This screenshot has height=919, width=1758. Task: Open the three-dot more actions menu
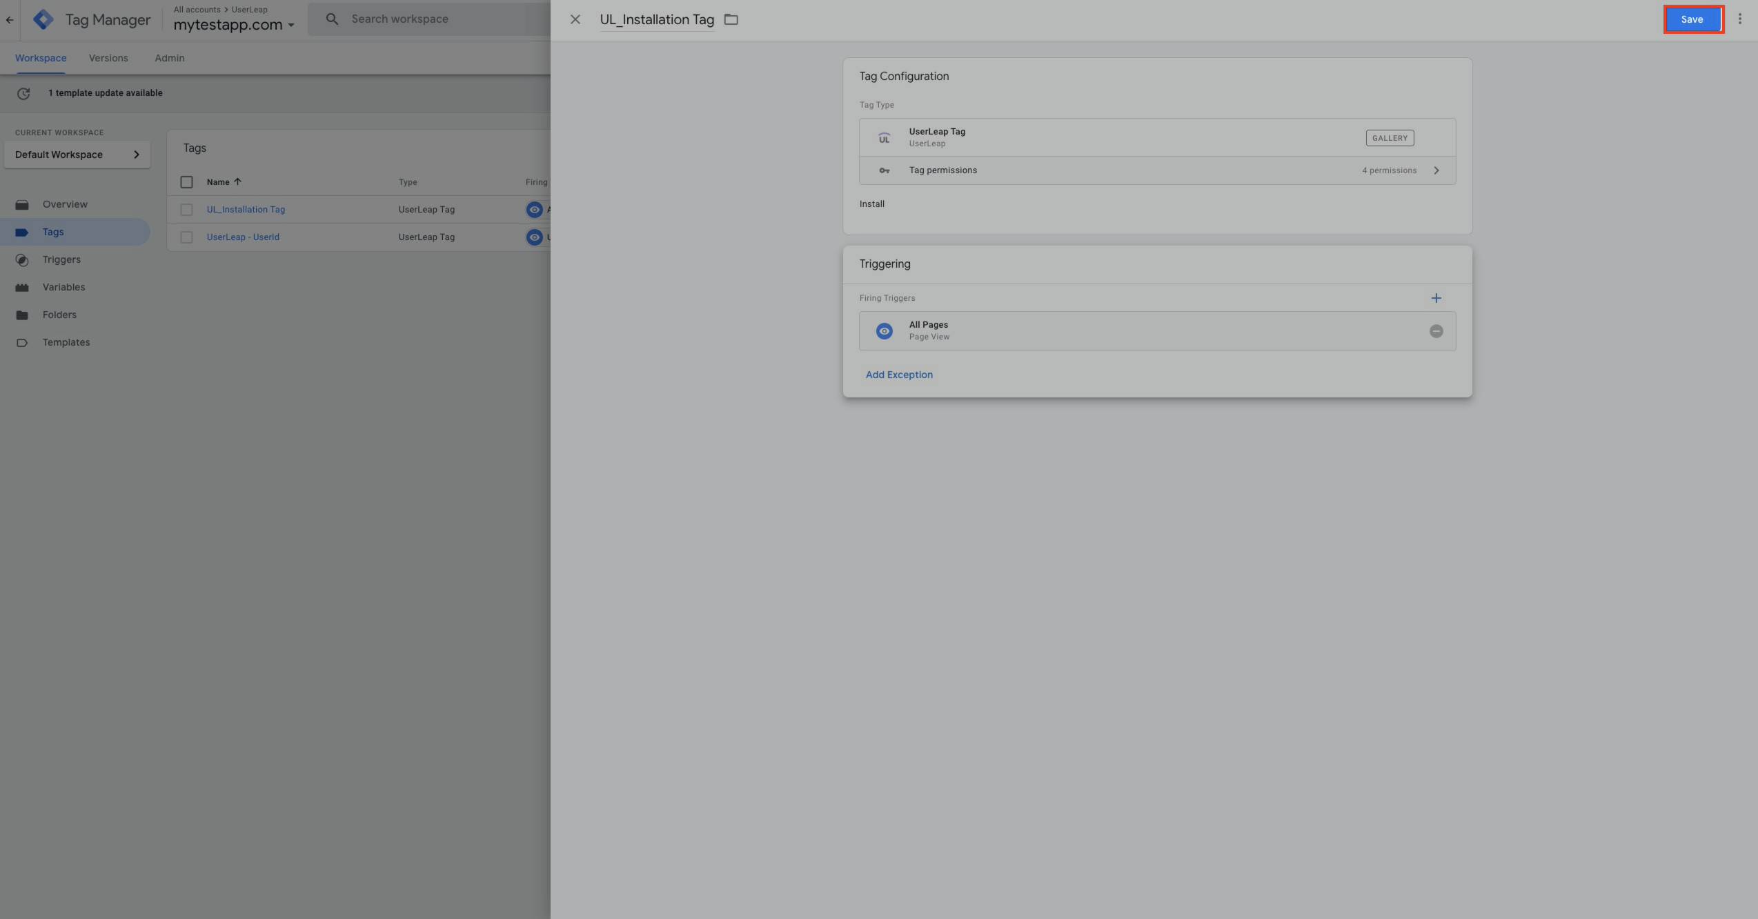pyautogui.click(x=1739, y=19)
